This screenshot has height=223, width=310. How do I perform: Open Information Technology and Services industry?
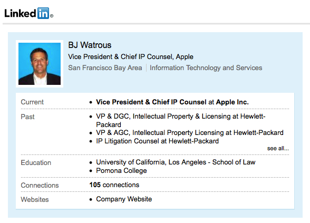206,68
